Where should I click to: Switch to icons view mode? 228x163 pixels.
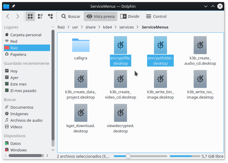click(x=30, y=16)
